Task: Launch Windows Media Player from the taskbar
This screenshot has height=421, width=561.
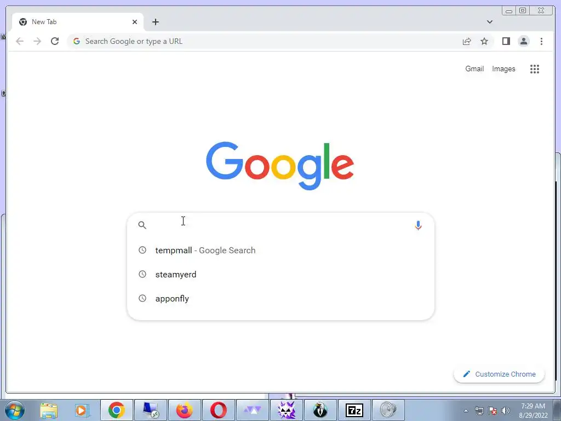Action: [82, 410]
